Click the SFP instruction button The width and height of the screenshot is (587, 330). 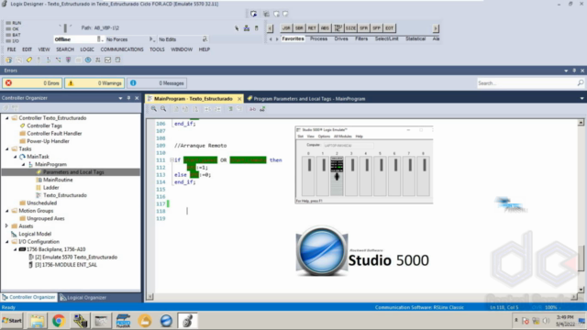377,28
